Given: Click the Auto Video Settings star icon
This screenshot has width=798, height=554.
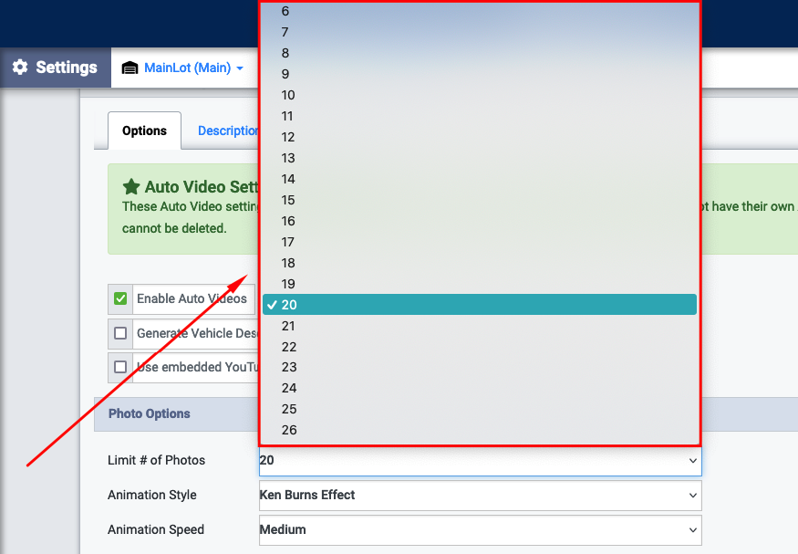Looking at the screenshot, I should (131, 187).
